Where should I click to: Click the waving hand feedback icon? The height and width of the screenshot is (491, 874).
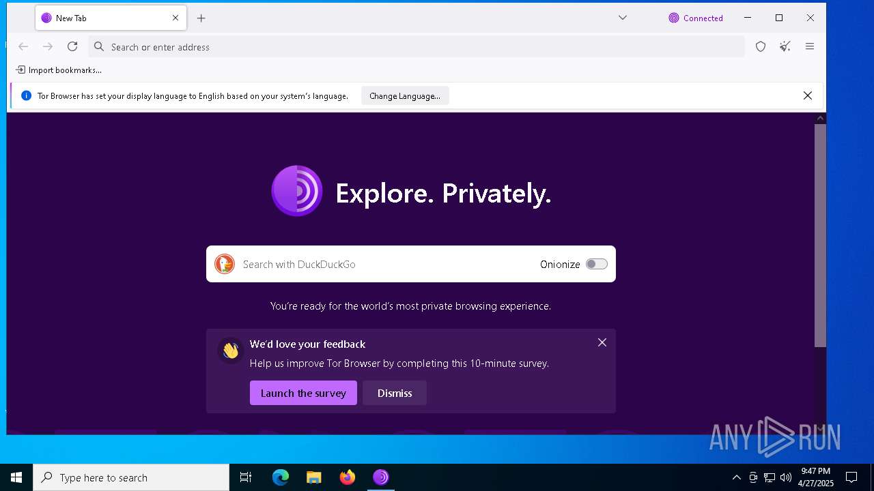[231, 351]
